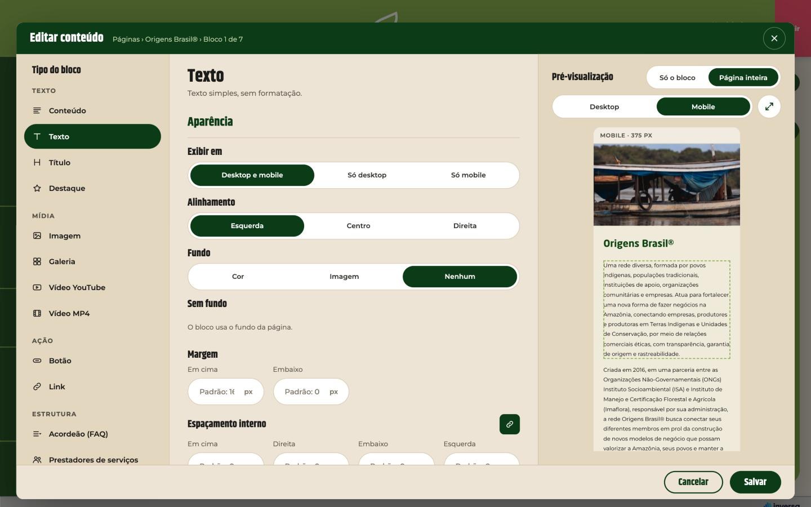This screenshot has height=507, width=811.
Task: Click the Título heading icon
Action: tap(37, 162)
